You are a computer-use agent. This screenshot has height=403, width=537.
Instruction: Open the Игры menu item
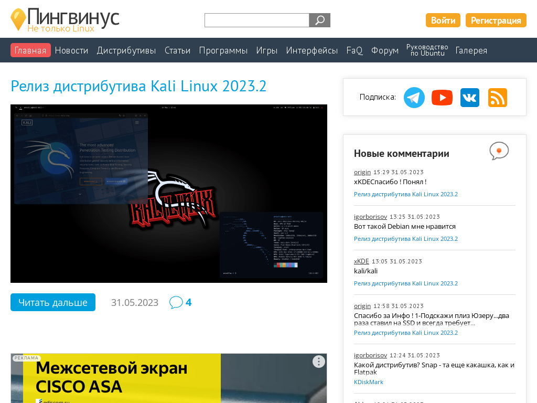(267, 50)
